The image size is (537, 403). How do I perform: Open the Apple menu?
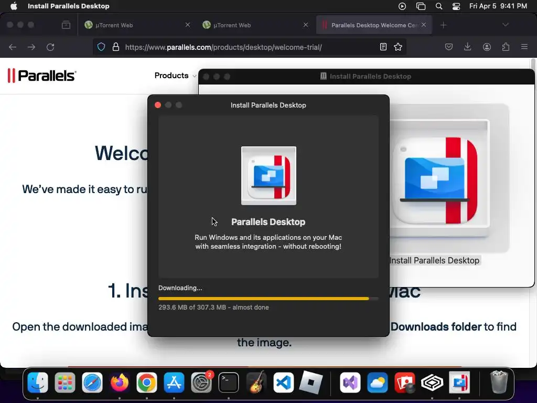coord(14,6)
